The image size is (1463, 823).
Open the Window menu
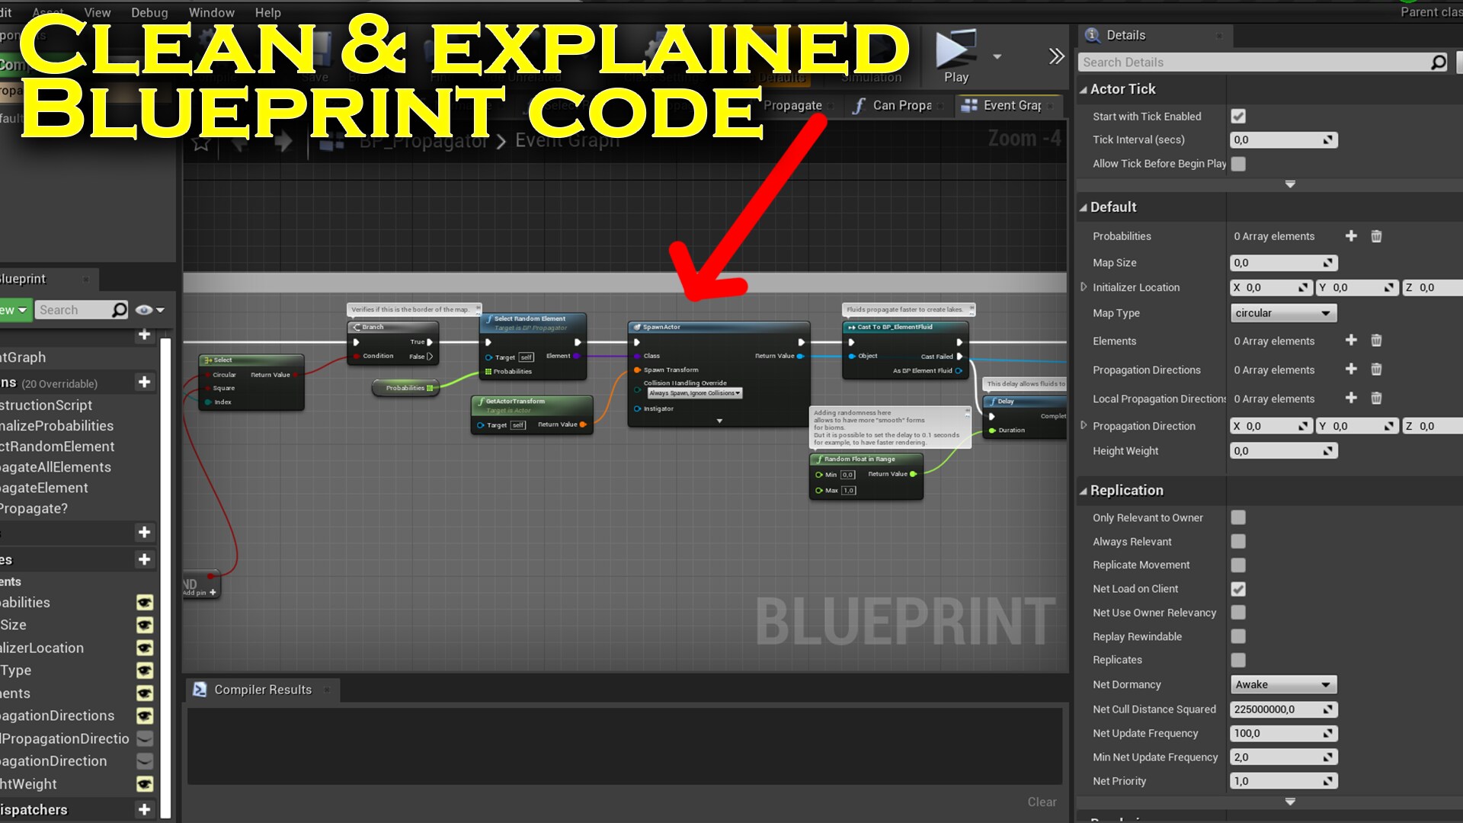point(211,12)
